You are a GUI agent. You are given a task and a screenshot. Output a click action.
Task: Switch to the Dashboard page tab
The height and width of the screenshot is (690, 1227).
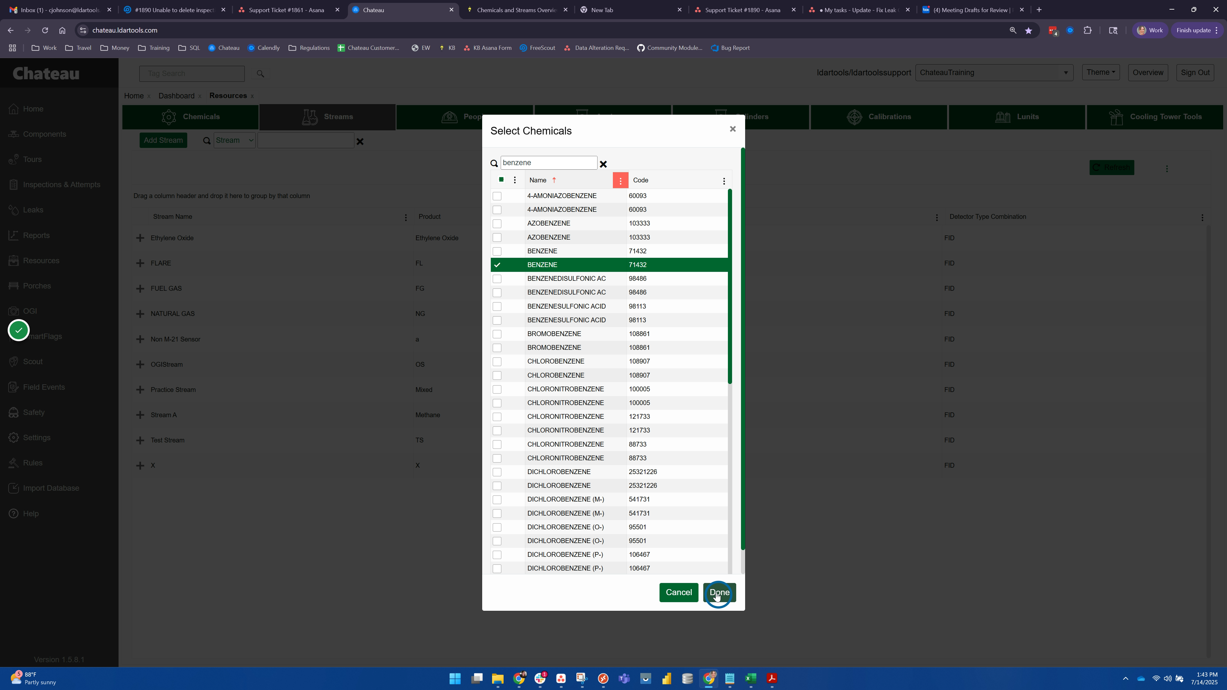[176, 96]
